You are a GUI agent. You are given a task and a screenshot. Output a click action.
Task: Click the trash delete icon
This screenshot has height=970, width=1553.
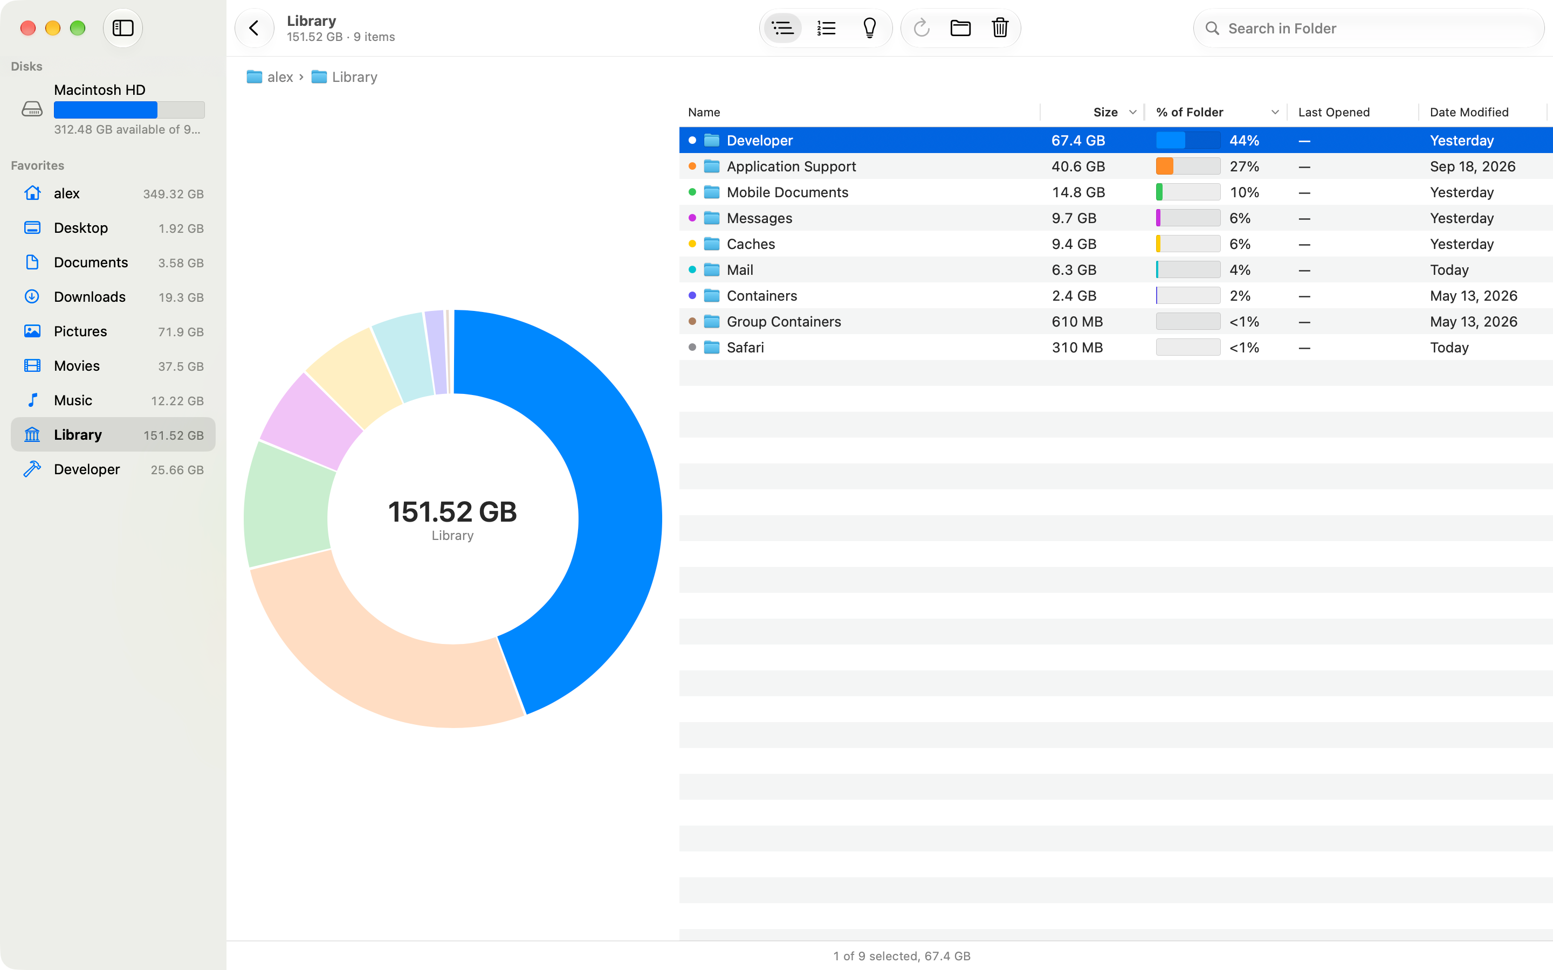coord(1000,28)
